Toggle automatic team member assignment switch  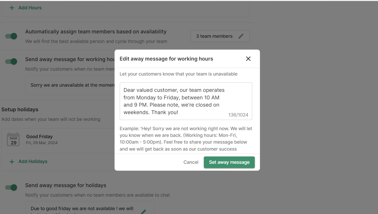pos(11,36)
